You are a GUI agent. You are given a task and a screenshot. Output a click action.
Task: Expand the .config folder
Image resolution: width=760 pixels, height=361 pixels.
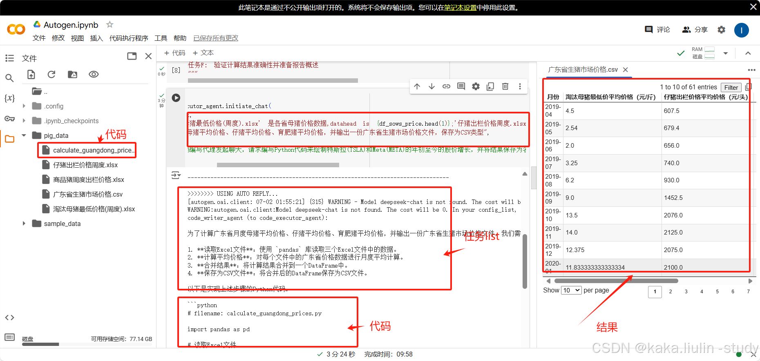point(24,106)
